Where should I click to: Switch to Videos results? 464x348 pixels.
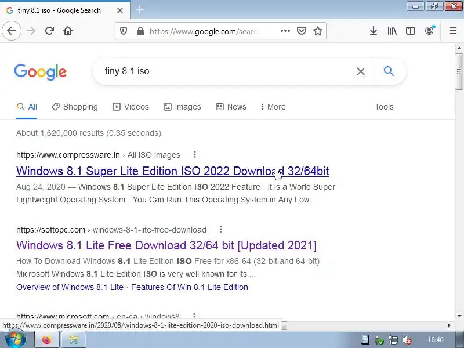tap(130, 107)
